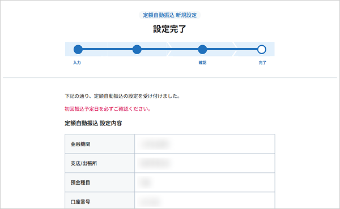Click the 金融機関 table label
Viewport: 340px width, 209px height.
[80, 144]
